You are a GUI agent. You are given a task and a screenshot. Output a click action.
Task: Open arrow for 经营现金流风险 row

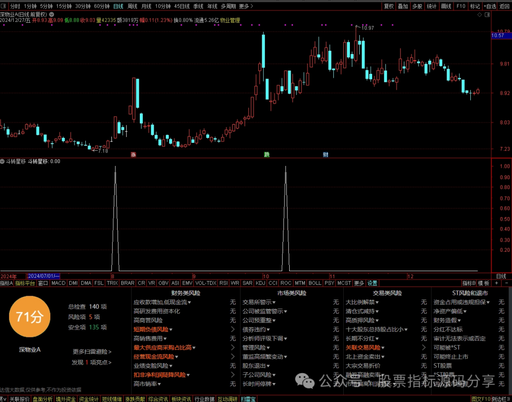[232, 356]
